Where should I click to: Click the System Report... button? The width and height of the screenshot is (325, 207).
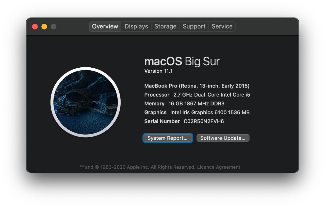point(168,138)
